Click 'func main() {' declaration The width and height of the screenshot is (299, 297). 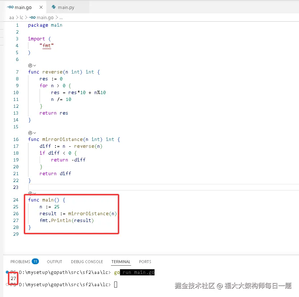pos(47,200)
